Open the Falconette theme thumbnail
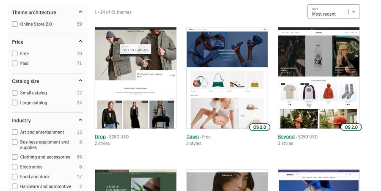 (227, 180)
